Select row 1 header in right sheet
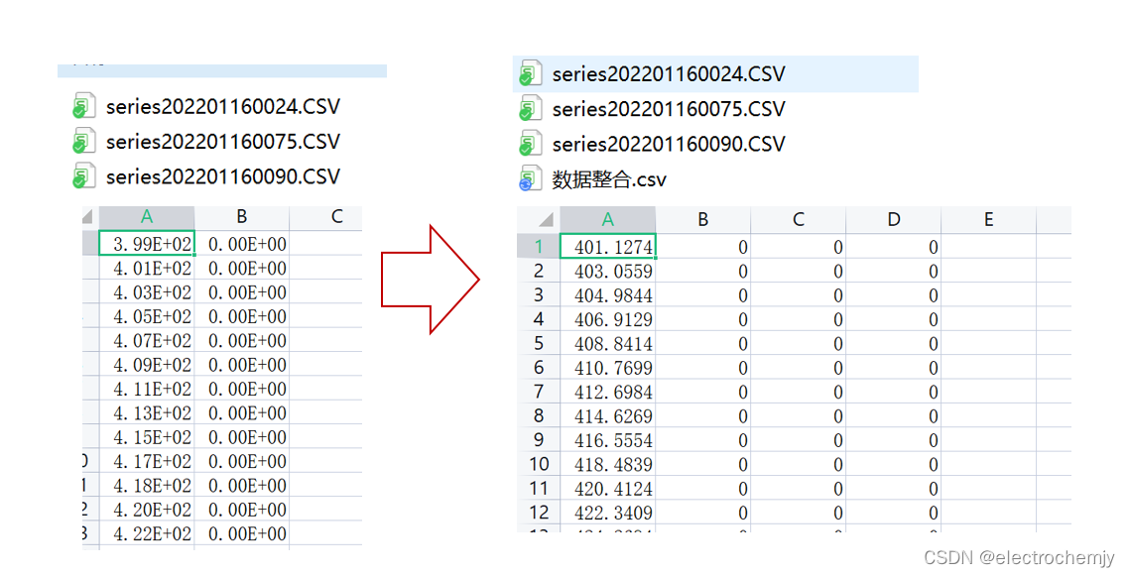 pyautogui.click(x=539, y=246)
